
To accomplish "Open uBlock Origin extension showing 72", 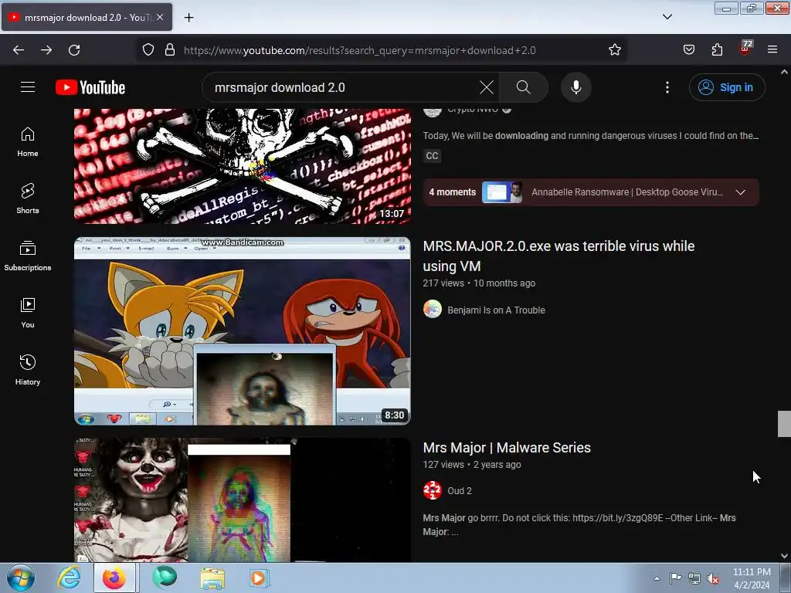I will [x=745, y=49].
